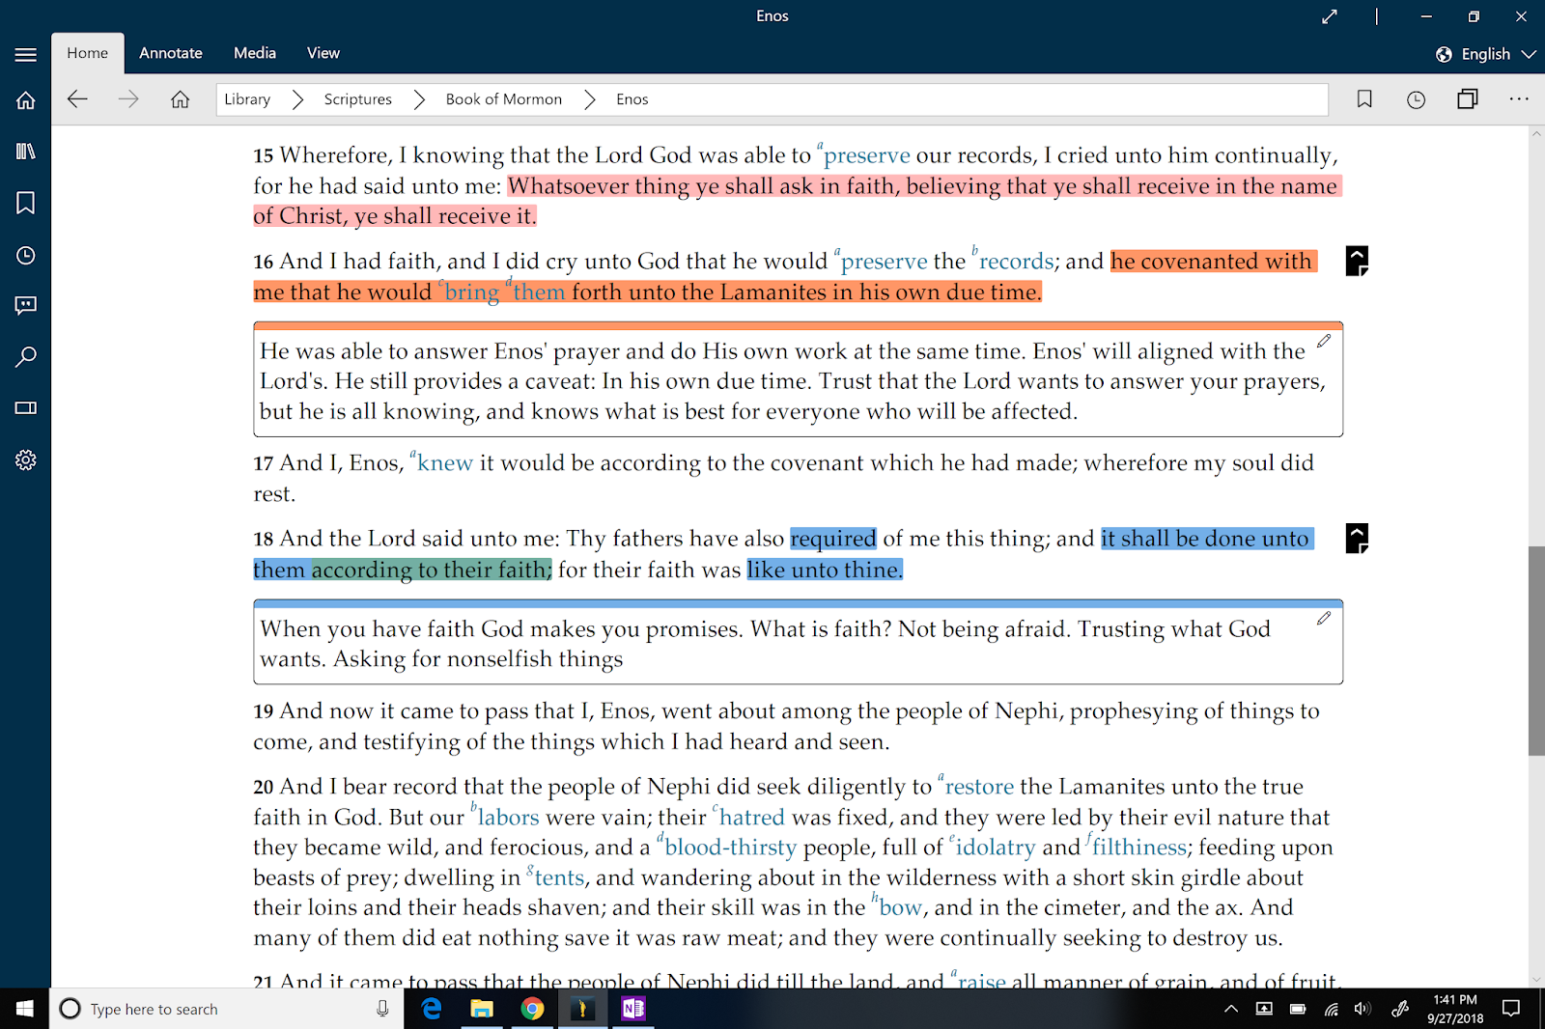Click the blue-highlighted word 'required'

point(832,539)
